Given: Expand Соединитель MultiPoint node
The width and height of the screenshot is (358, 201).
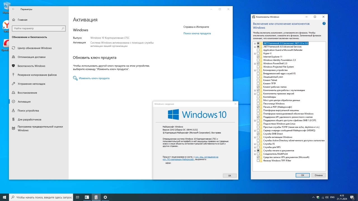Looking at the screenshot, I should point(255,154).
